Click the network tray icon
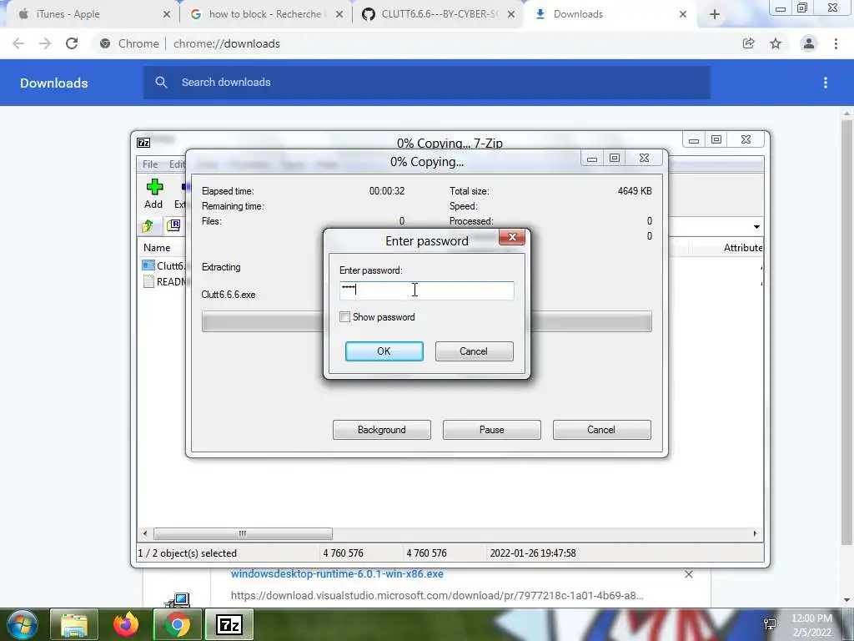854x641 pixels. (770, 624)
